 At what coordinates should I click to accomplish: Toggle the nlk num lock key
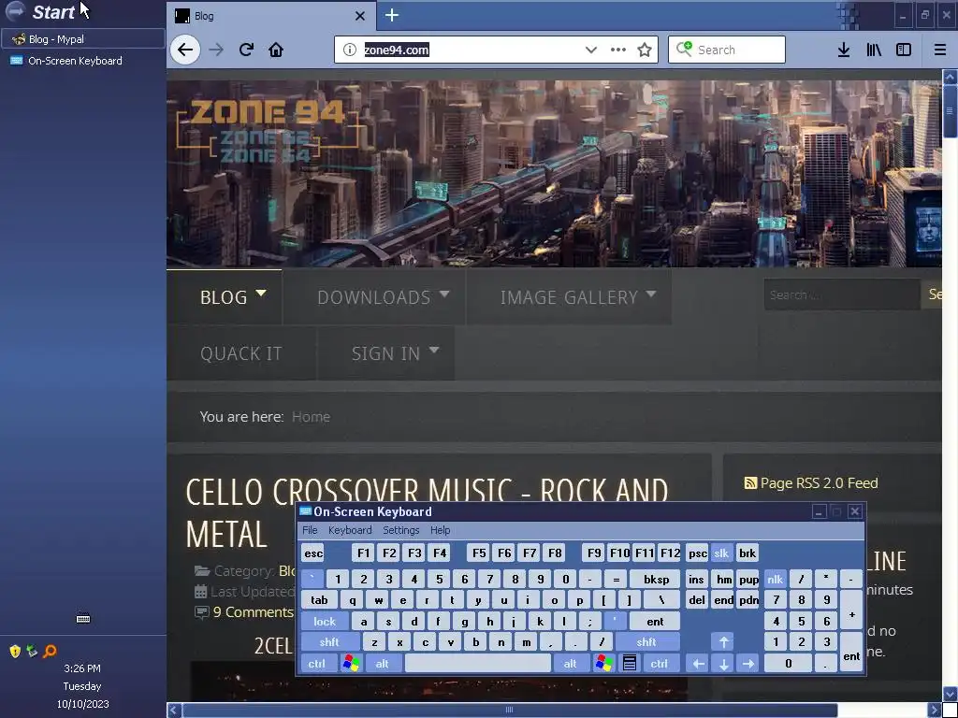(x=776, y=580)
